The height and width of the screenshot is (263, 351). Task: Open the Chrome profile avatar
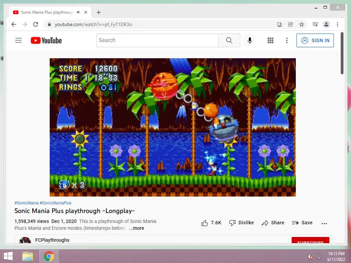coord(326,24)
